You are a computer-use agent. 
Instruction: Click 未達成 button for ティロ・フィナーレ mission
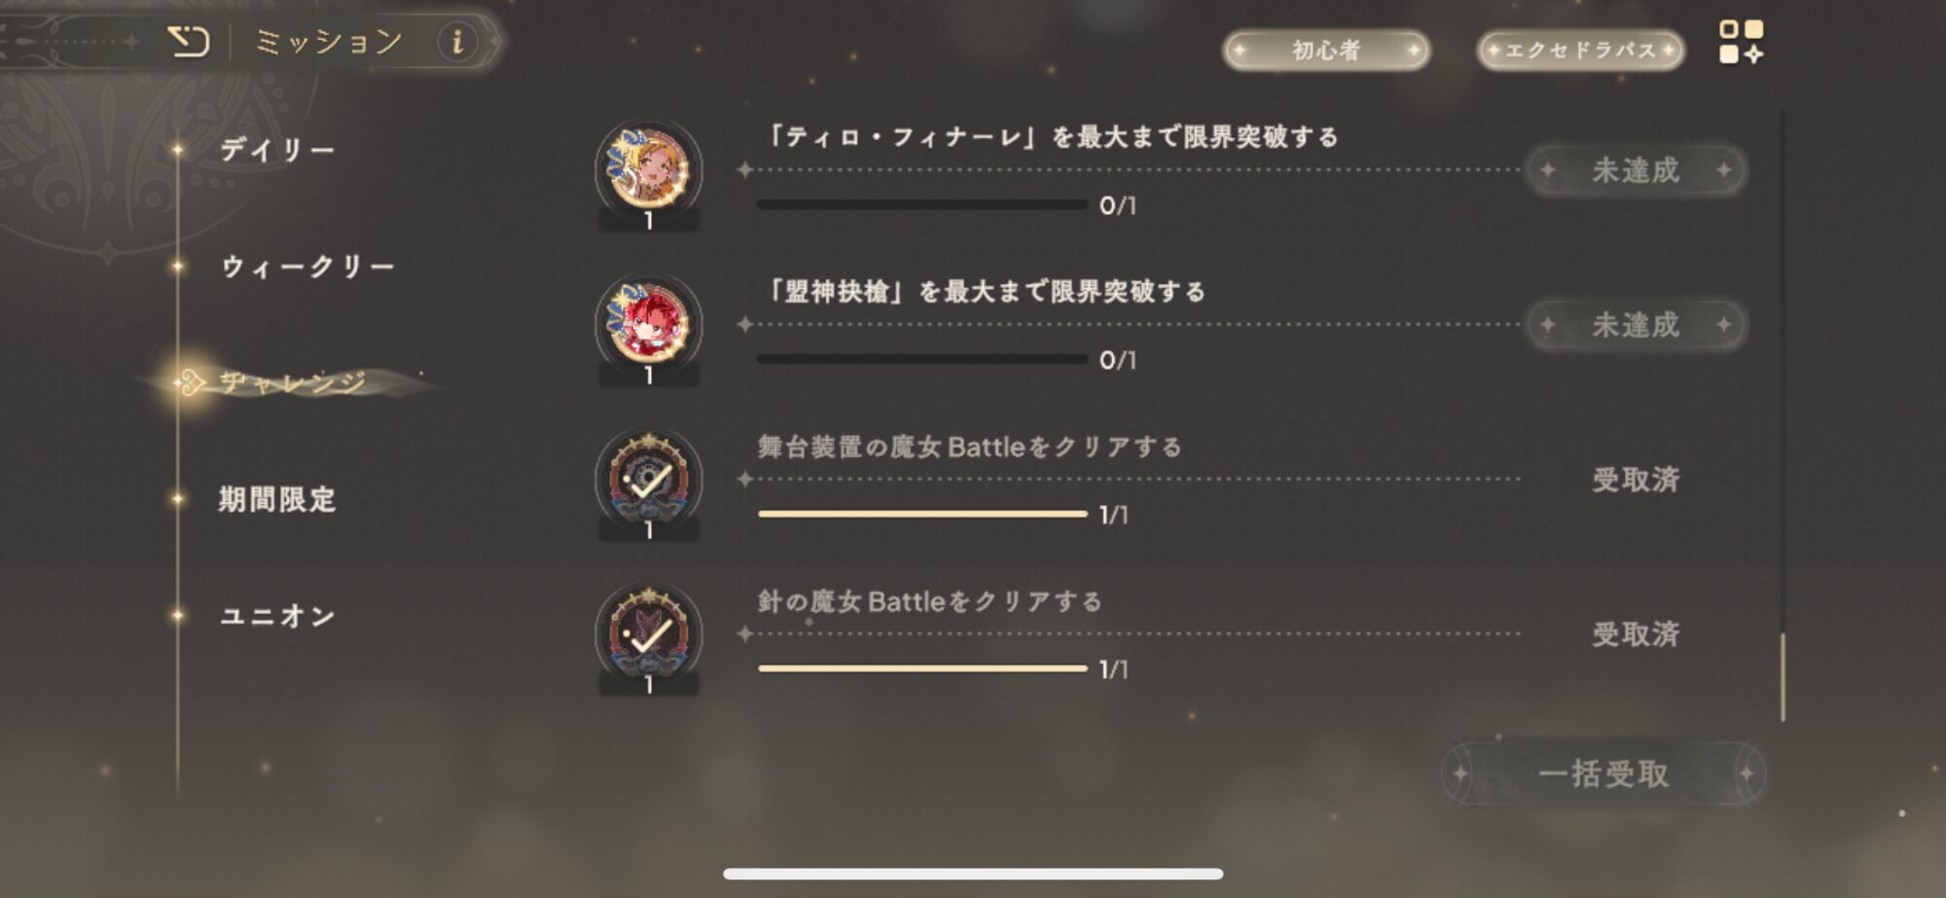1636,170
